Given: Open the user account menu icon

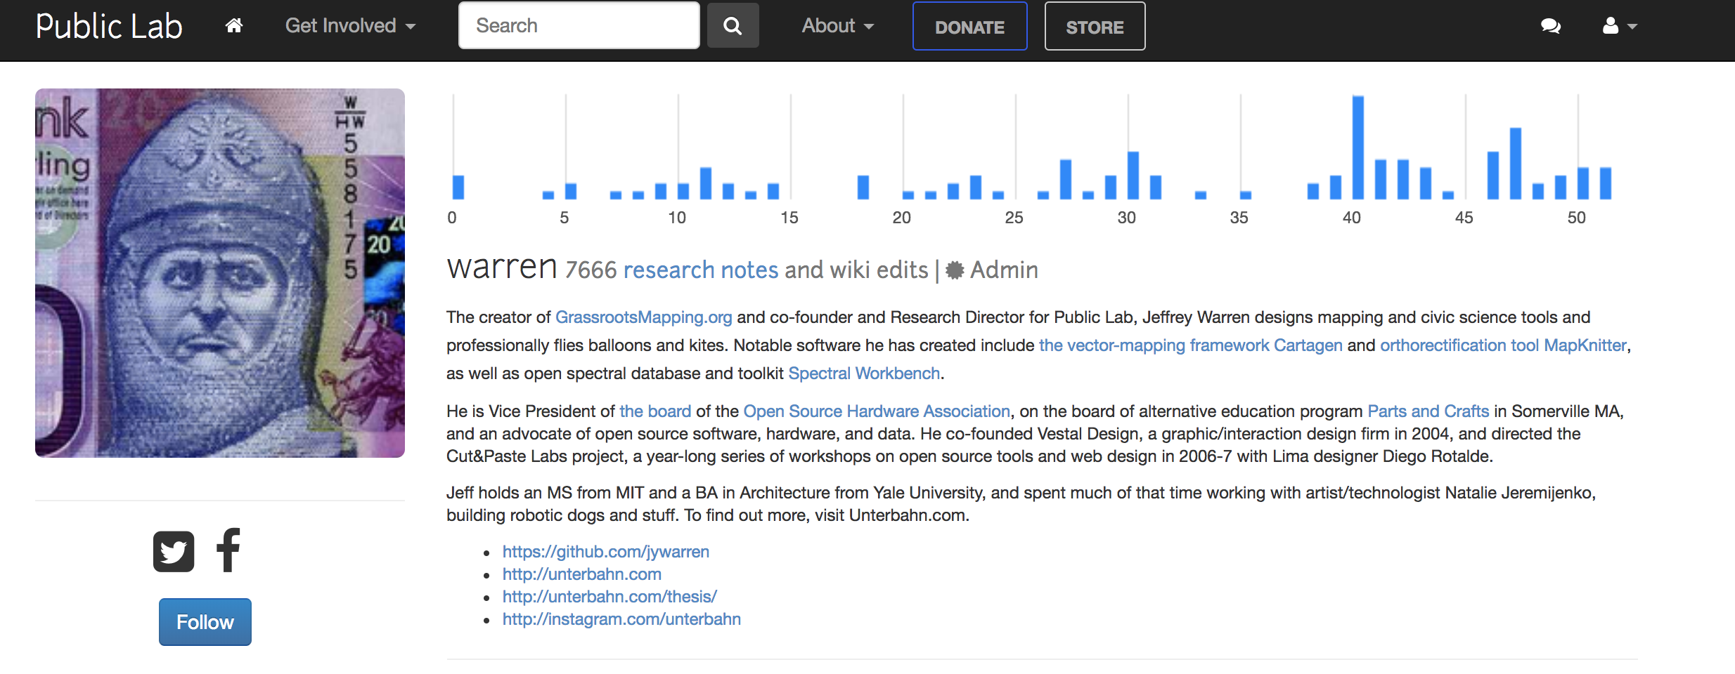Looking at the screenshot, I should (1620, 26).
